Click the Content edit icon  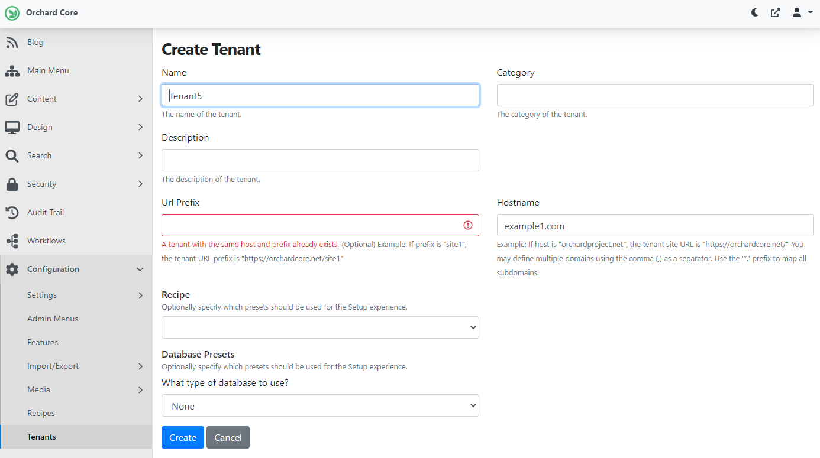point(12,99)
